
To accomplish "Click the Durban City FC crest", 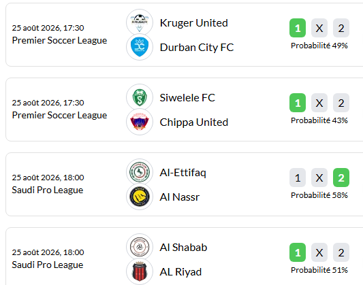I will 140,47.
